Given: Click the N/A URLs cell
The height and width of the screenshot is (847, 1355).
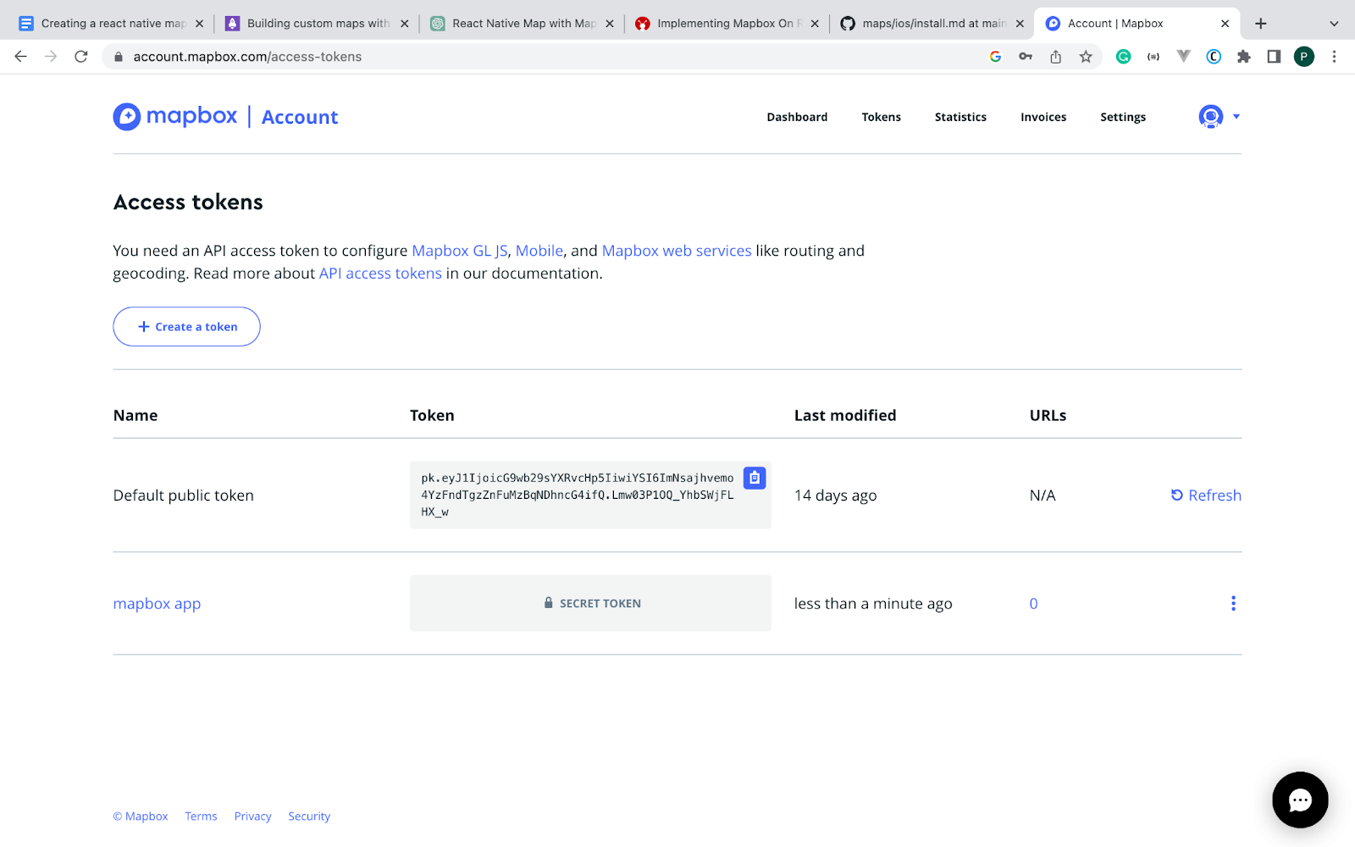Looking at the screenshot, I should pos(1043,495).
